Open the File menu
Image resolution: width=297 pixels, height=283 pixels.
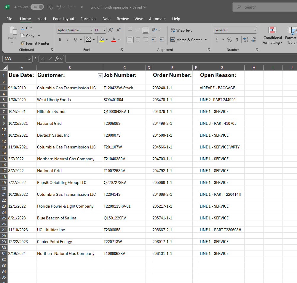[x=9, y=19]
